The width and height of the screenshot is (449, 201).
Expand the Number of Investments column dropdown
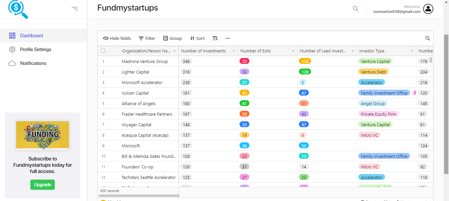[234, 51]
